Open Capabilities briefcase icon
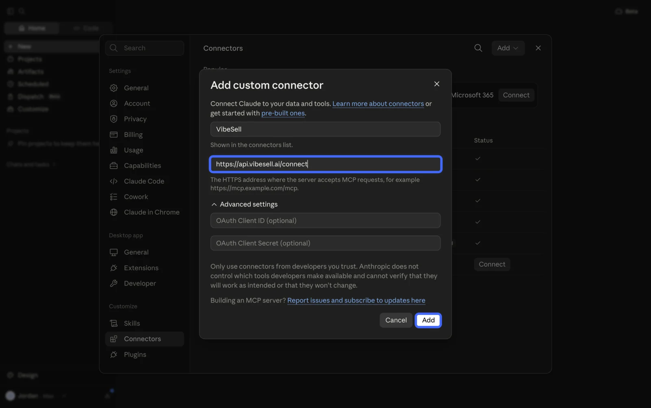Viewport: 651px width, 408px height. click(x=114, y=166)
